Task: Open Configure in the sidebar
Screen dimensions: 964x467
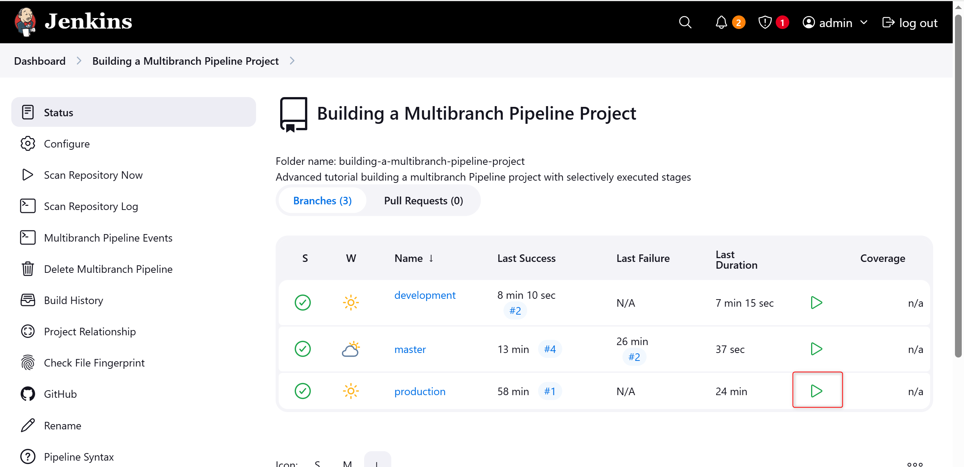Action: (x=134, y=144)
